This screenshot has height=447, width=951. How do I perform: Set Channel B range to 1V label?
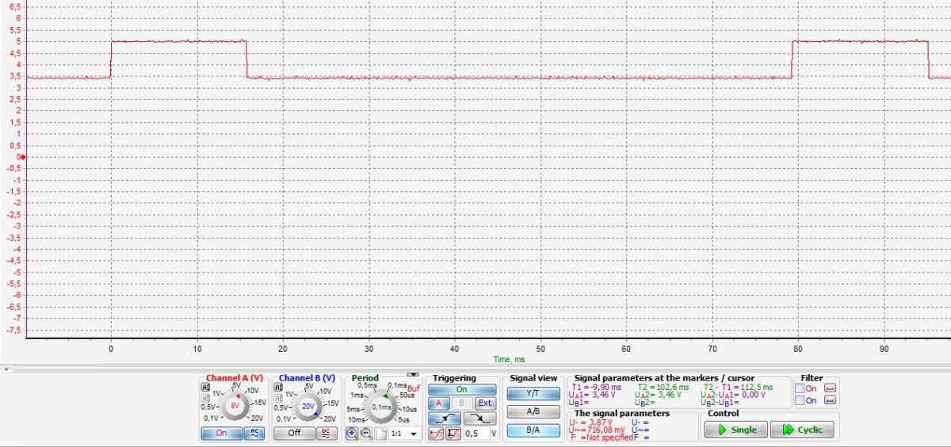288,394
